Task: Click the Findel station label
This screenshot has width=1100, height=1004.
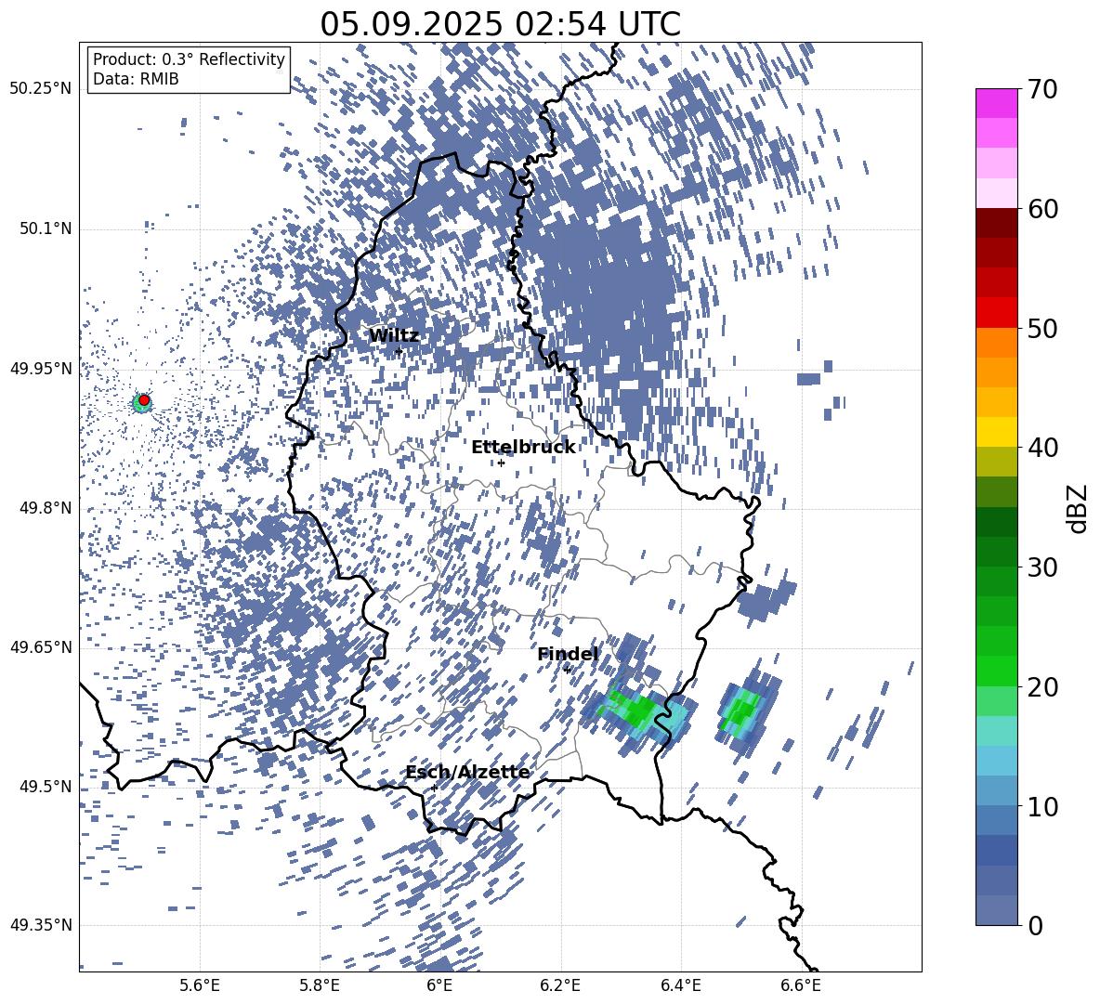Action: (568, 654)
